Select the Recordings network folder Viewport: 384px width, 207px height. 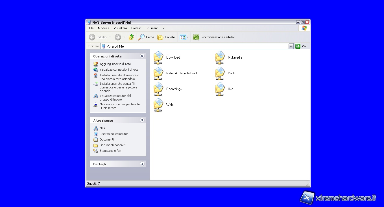click(159, 89)
